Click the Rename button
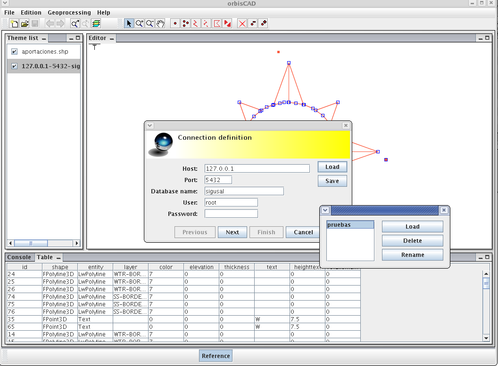498x366 pixels. [412, 255]
